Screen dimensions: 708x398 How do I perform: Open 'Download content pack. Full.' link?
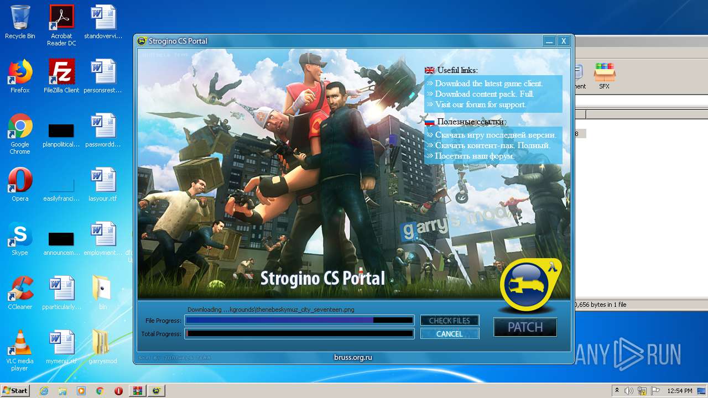484,94
